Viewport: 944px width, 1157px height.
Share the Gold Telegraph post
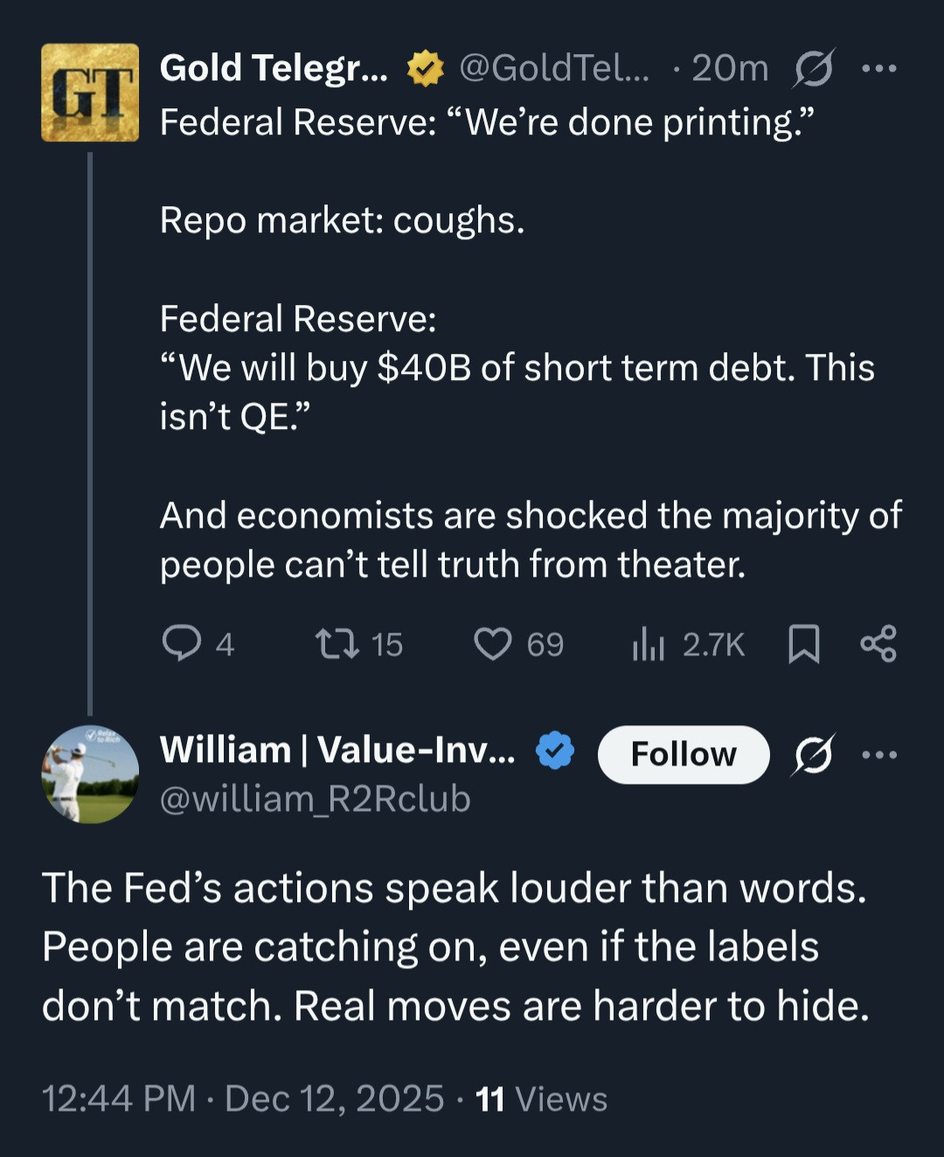pyautogui.click(x=878, y=644)
